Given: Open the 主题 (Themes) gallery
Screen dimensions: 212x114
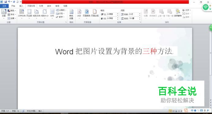Looking at the screenshot, I should coord(4,14).
